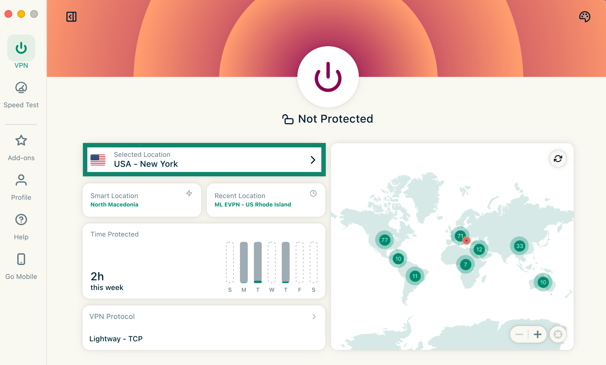Connect to Smart Location North Macedonia

pyautogui.click(x=142, y=200)
